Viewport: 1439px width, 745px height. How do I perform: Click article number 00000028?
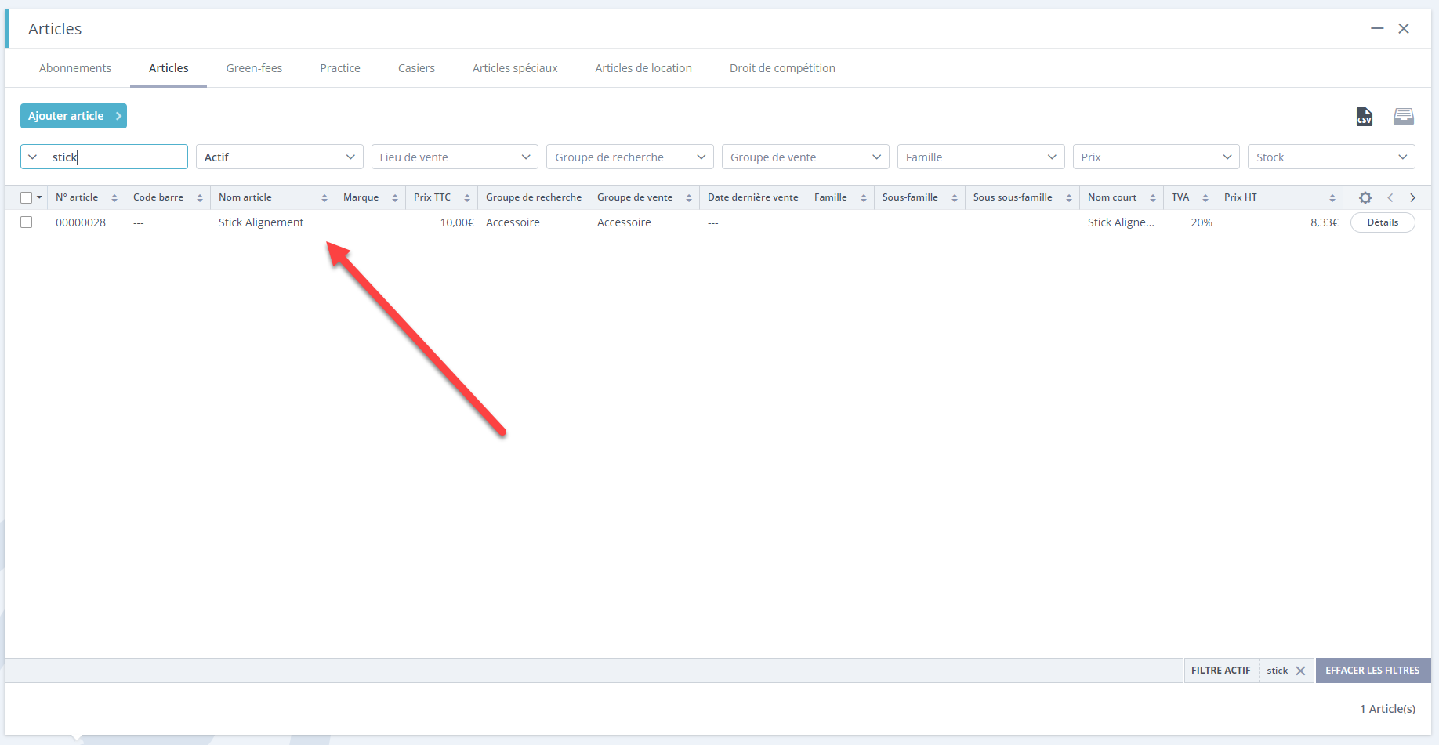click(81, 222)
